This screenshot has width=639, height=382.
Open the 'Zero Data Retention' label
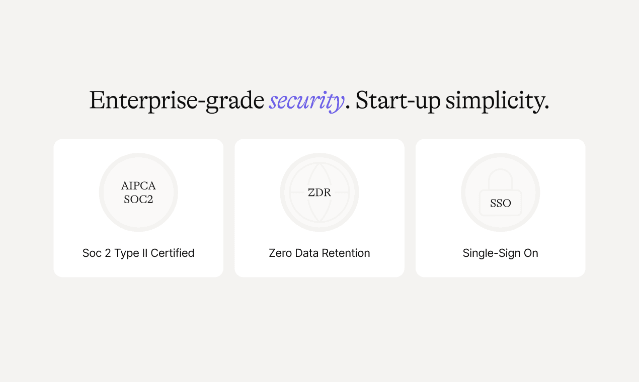[x=319, y=253]
